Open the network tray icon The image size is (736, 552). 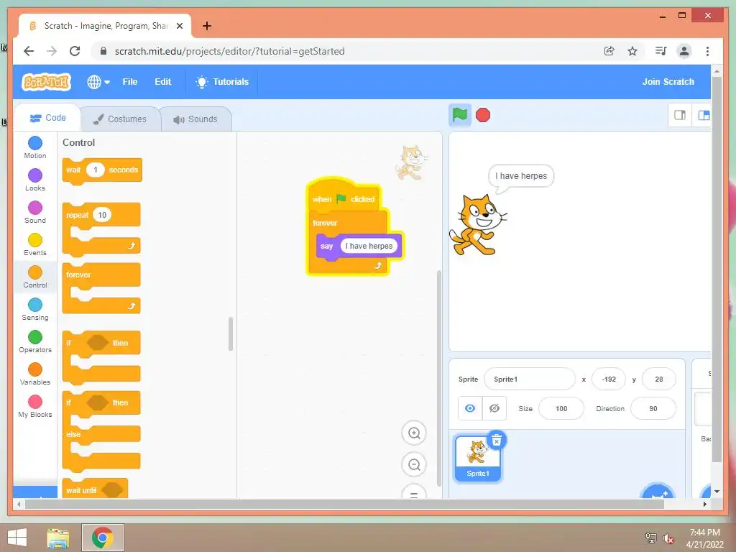651,538
